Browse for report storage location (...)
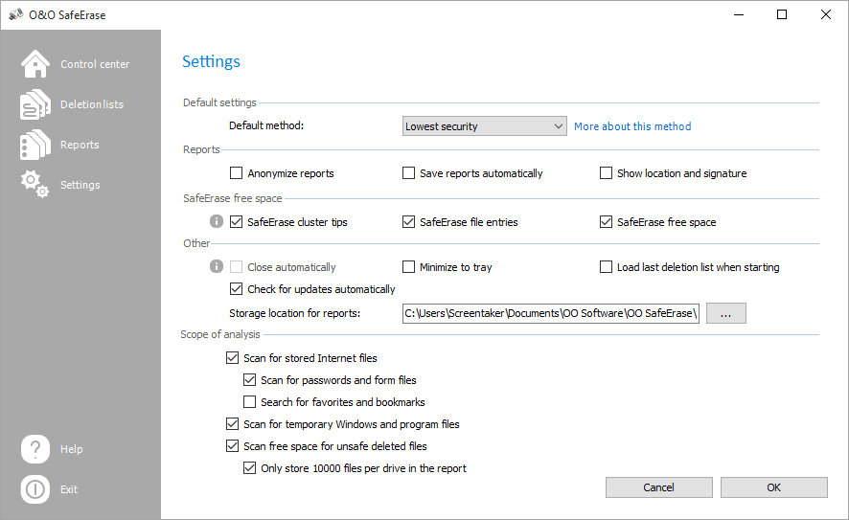The width and height of the screenshot is (849, 520). pos(726,313)
